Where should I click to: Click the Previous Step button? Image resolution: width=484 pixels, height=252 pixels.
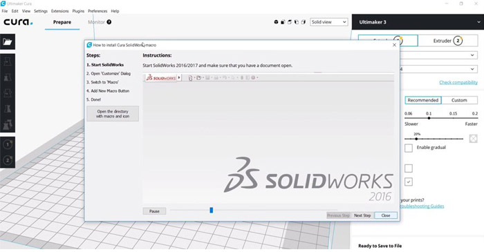click(x=338, y=215)
